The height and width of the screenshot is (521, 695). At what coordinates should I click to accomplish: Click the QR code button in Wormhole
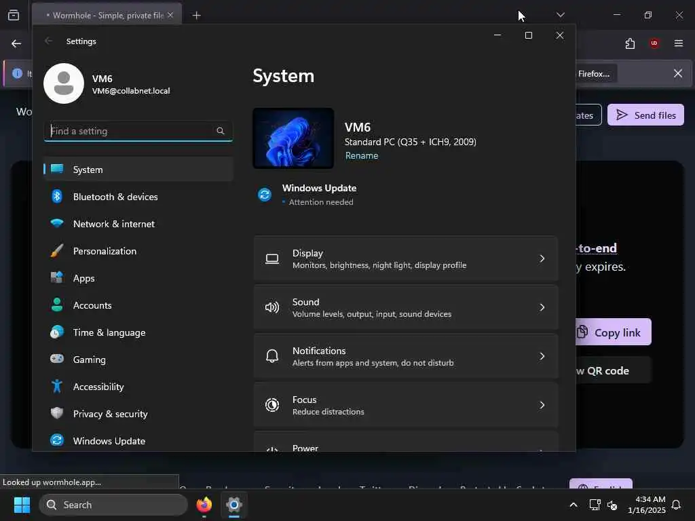coord(614,370)
